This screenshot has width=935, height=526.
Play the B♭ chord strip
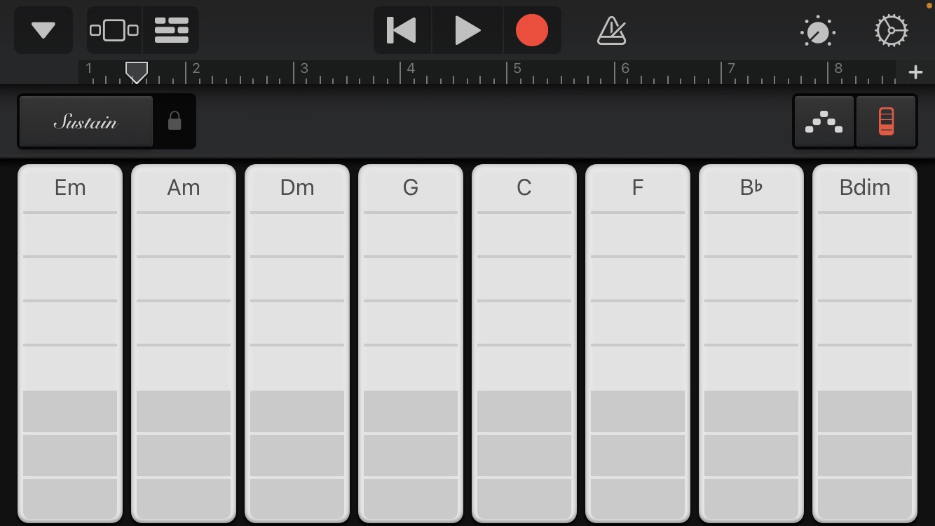(x=751, y=344)
